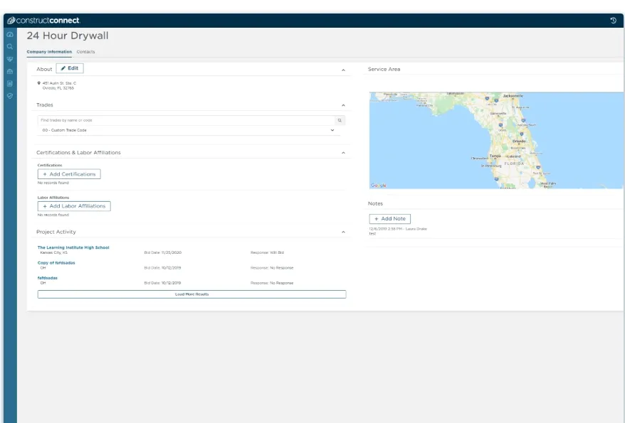The image size is (625, 423).
Task: Click the Kansas City, KS location text
Action: (54, 252)
